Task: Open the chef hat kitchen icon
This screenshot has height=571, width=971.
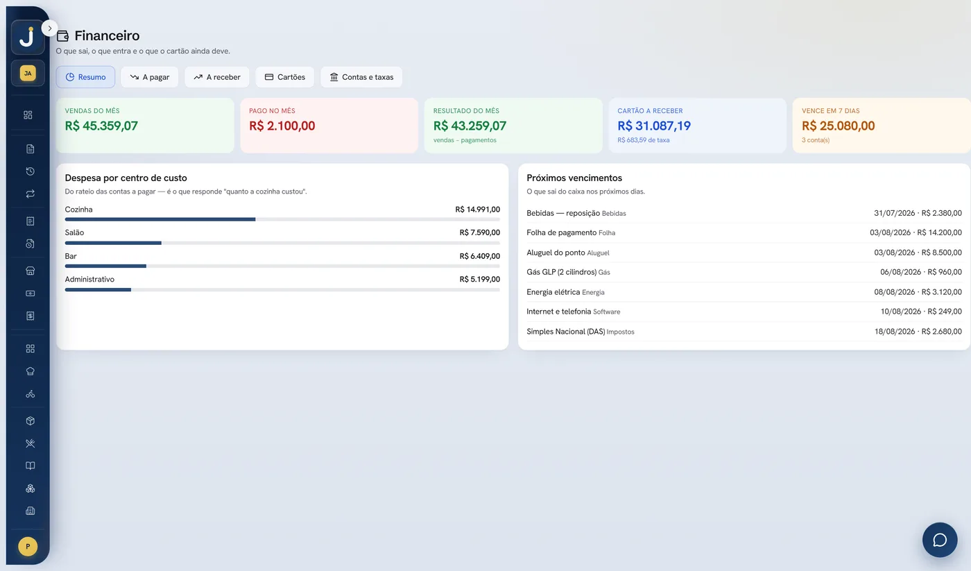Action: pos(30,371)
